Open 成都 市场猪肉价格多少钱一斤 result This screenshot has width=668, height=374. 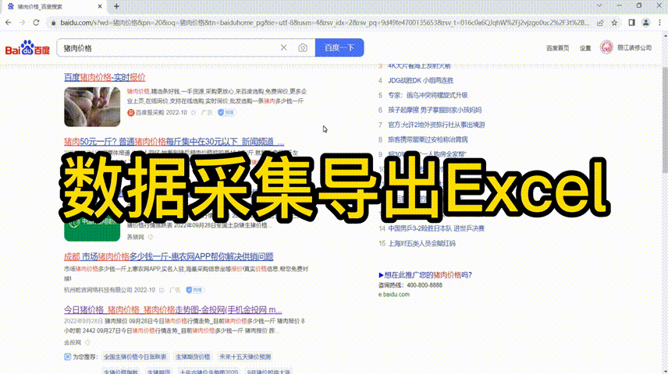pos(169,256)
